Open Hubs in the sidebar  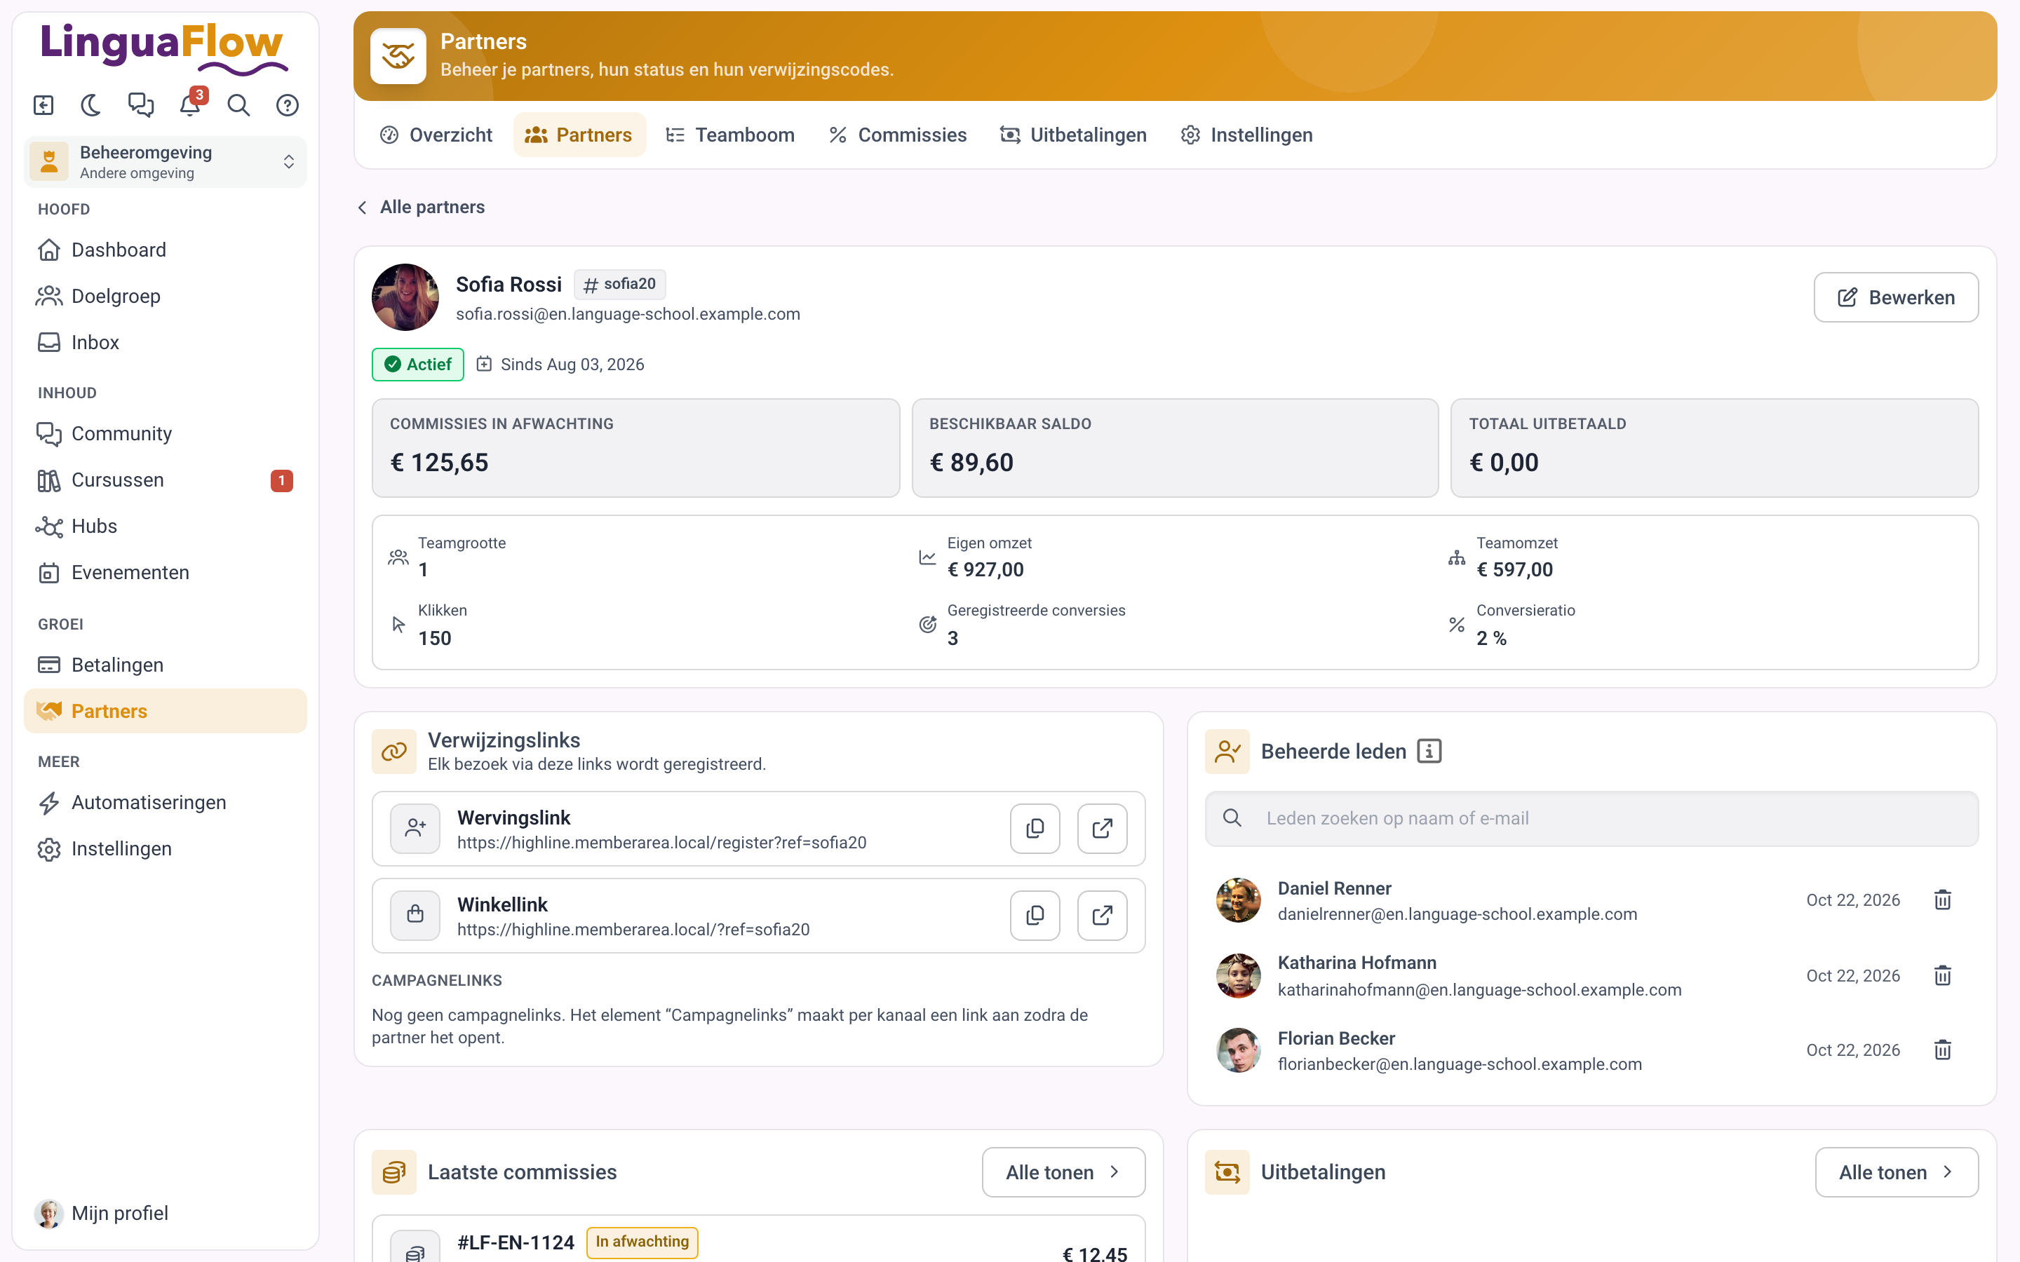click(x=166, y=526)
